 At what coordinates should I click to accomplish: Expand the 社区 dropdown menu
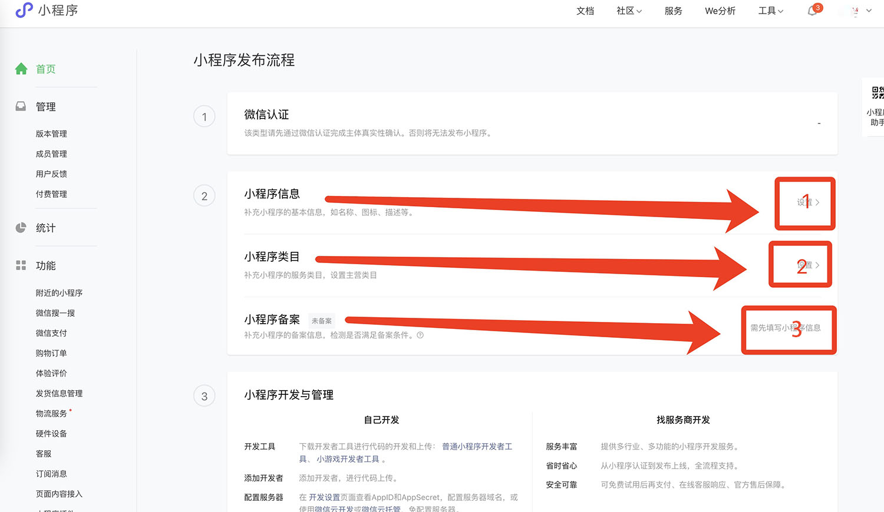click(629, 11)
